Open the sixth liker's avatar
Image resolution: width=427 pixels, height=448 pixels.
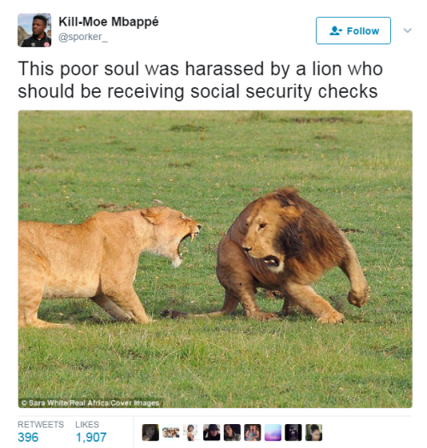(x=253, y=433)
